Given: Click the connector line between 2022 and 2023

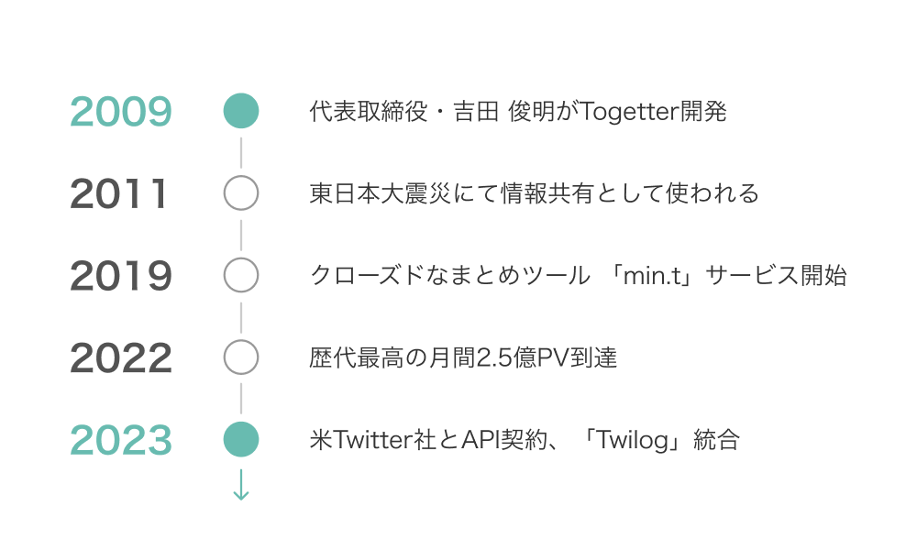Looking at the screenshot, I should 241,399.
